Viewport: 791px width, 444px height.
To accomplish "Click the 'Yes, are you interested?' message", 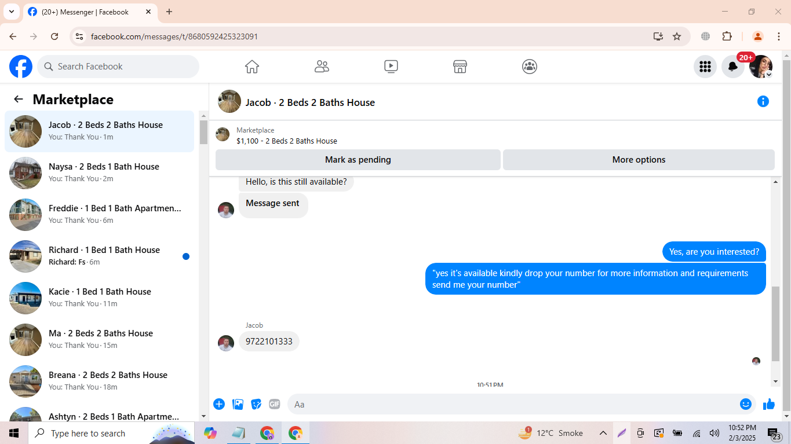I will pos(714,252).
